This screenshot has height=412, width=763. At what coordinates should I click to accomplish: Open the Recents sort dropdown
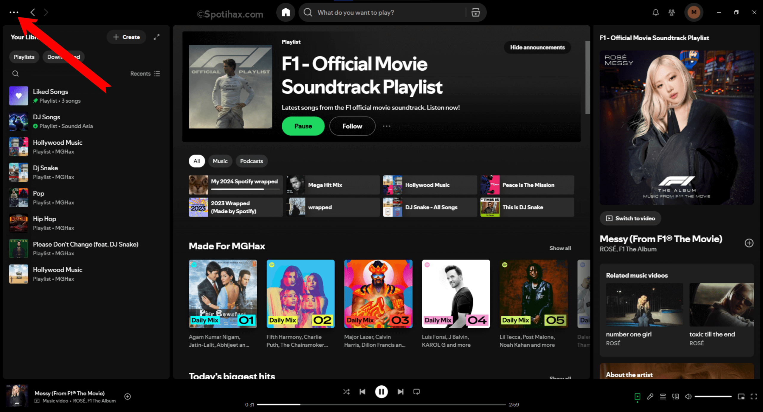(145, 73)
